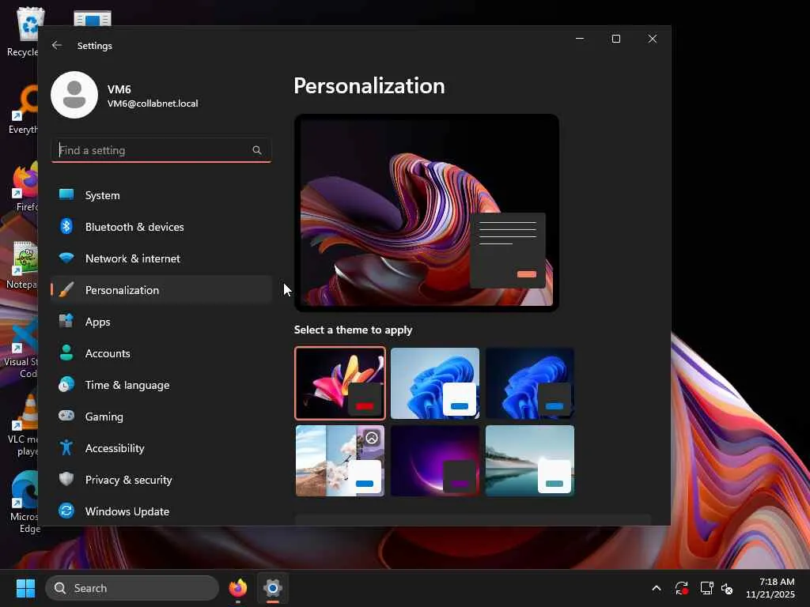This screenshot has width=810, height=607.
Task: Click the Gaming controller icon
Action: (66, 417)
